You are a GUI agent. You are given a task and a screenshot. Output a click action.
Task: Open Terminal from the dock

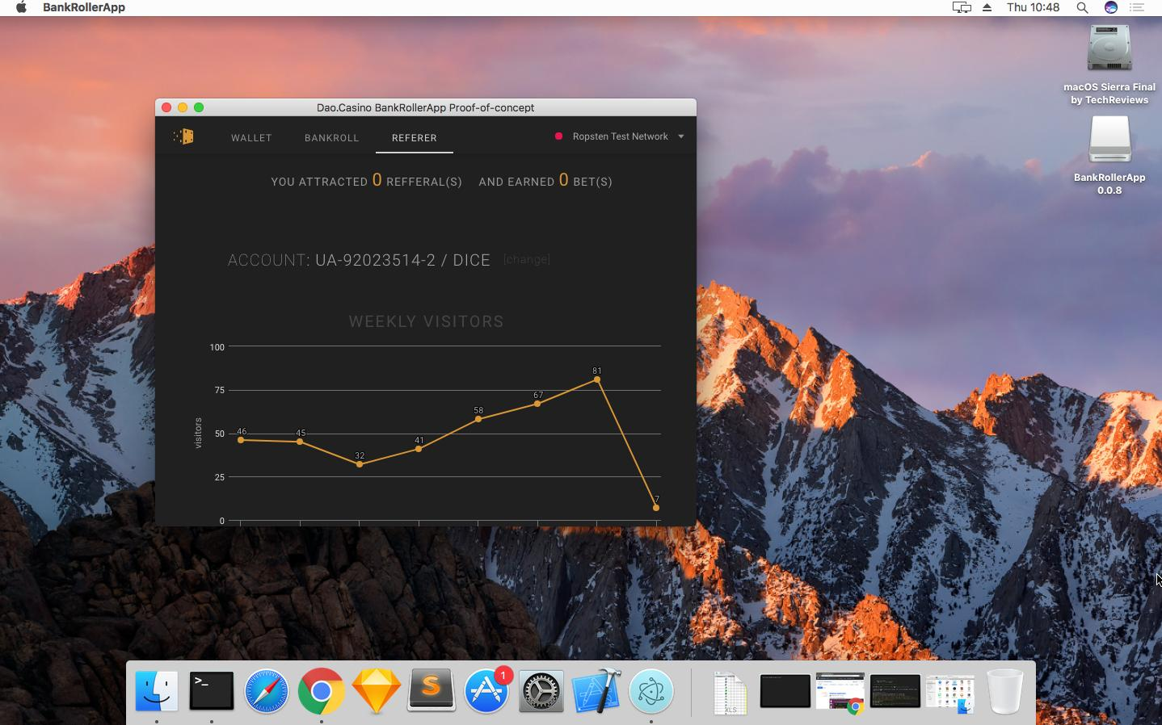coord(212,691)
